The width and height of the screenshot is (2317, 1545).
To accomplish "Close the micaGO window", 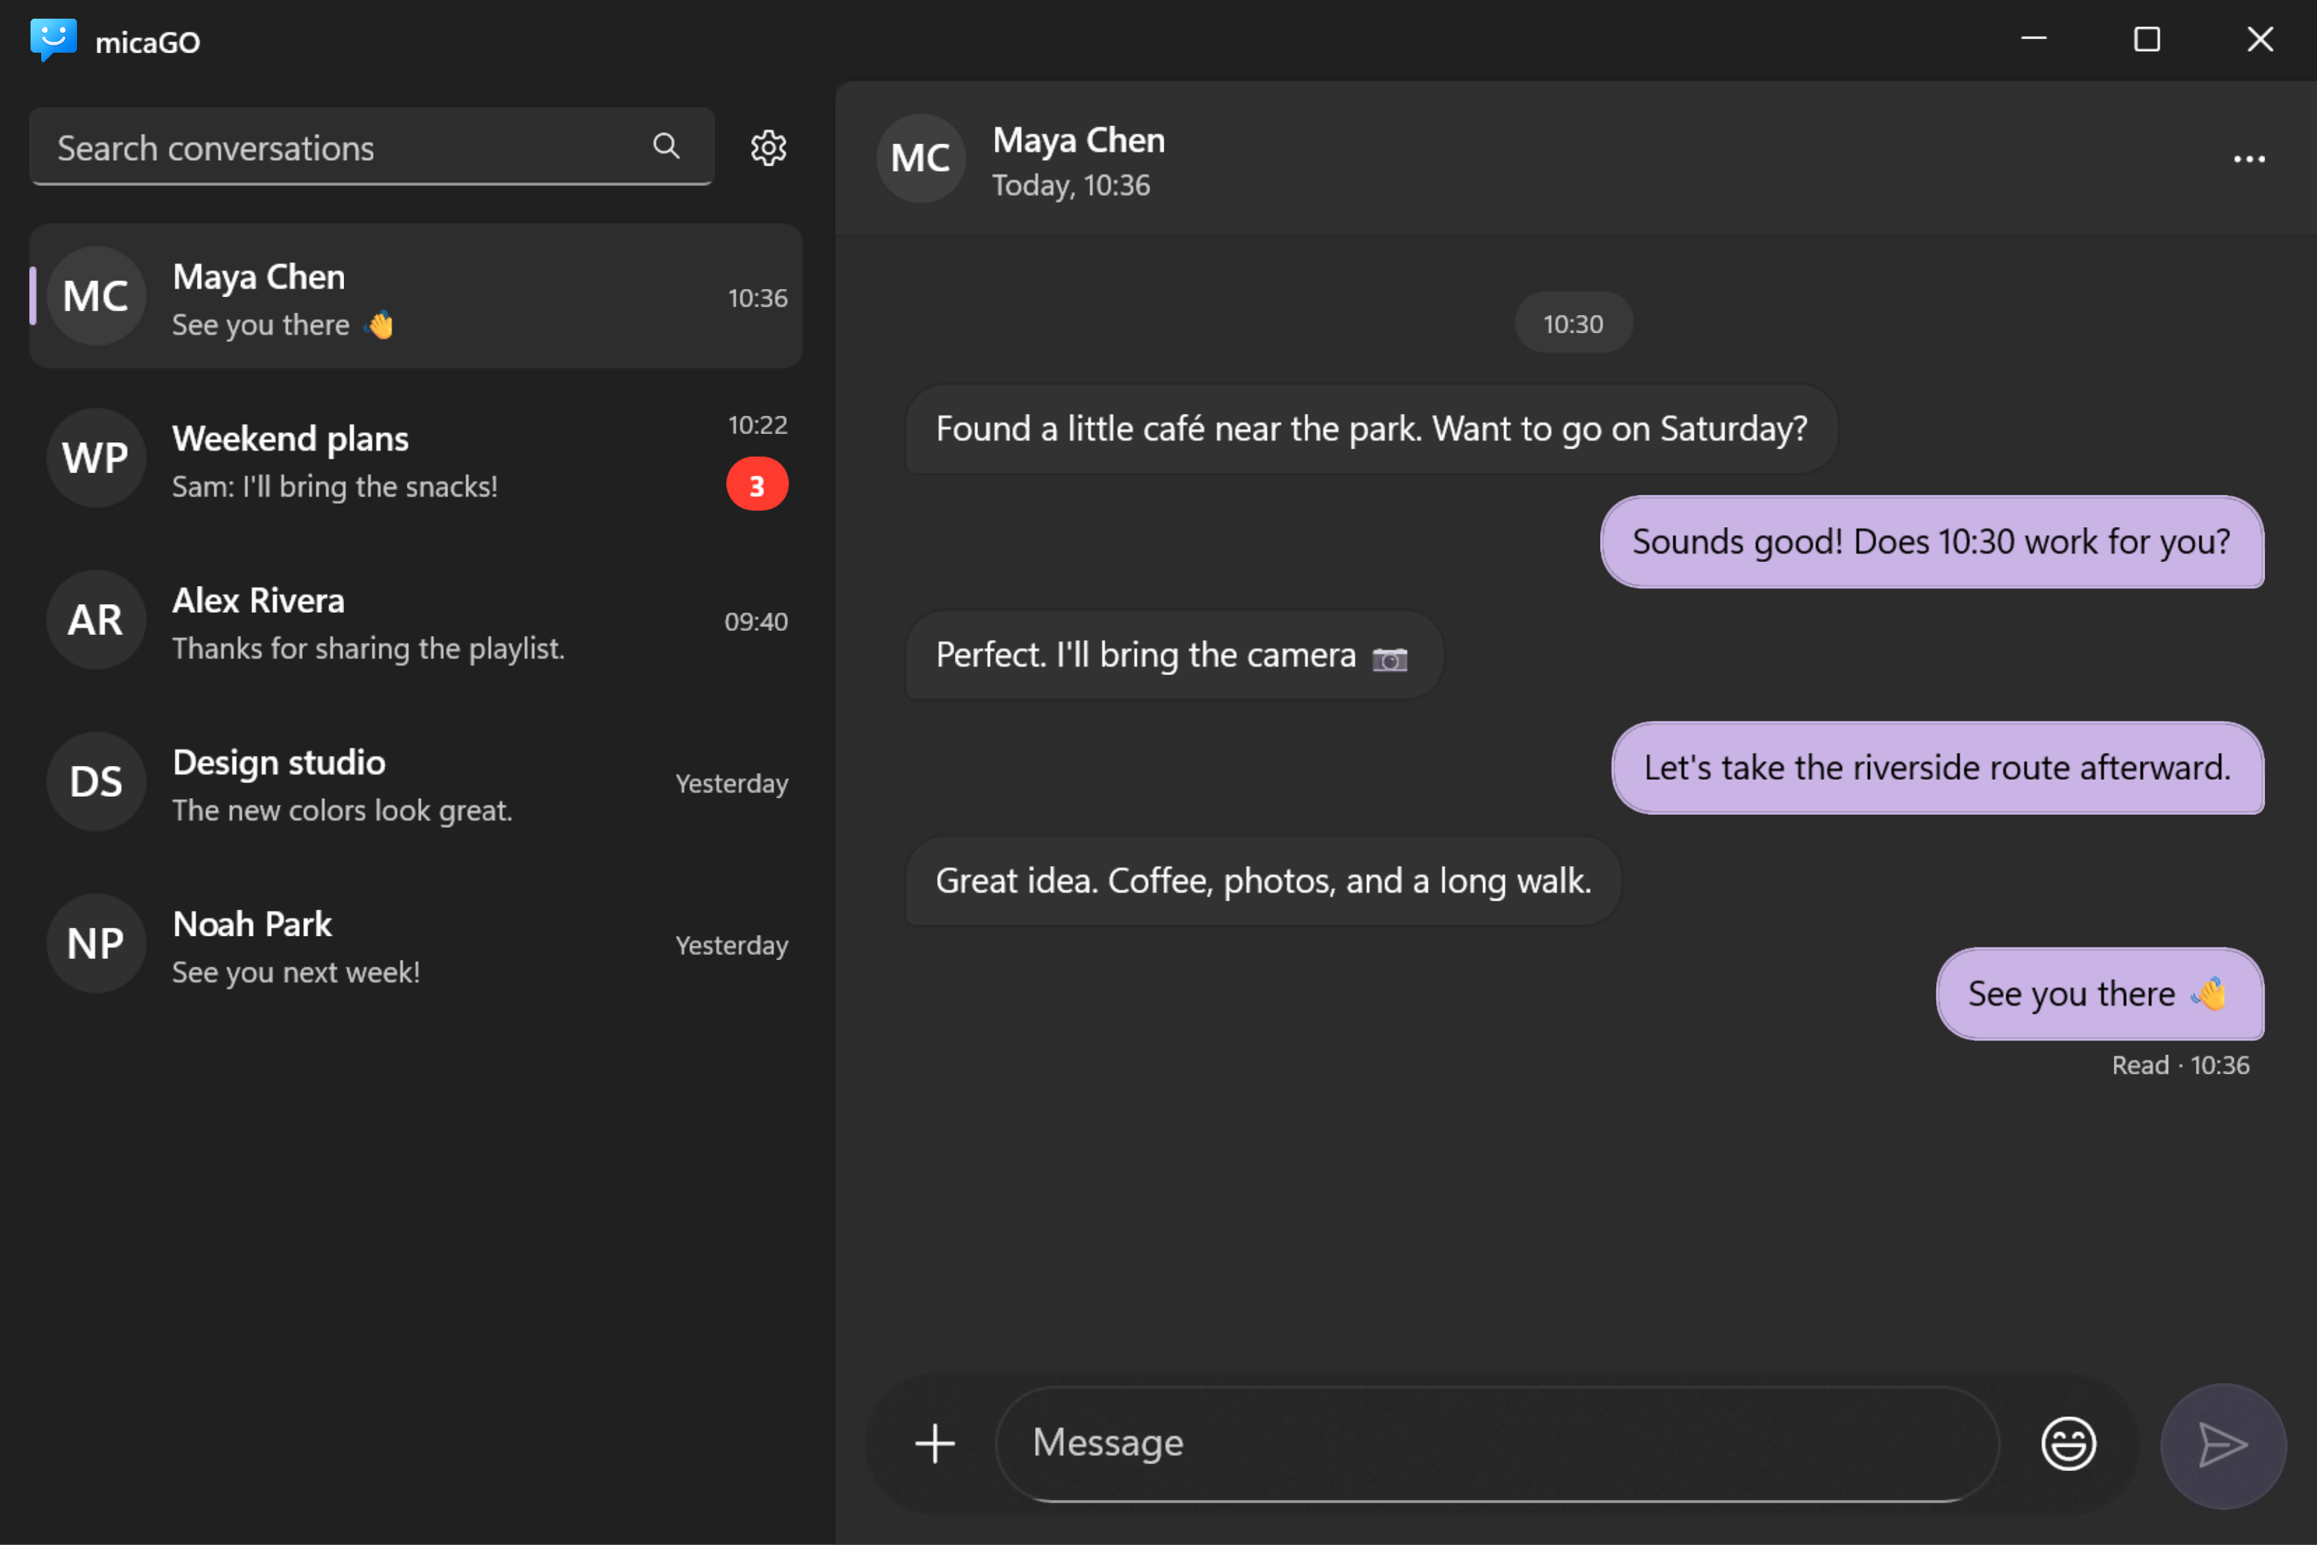I will [x=2260, y=40].
